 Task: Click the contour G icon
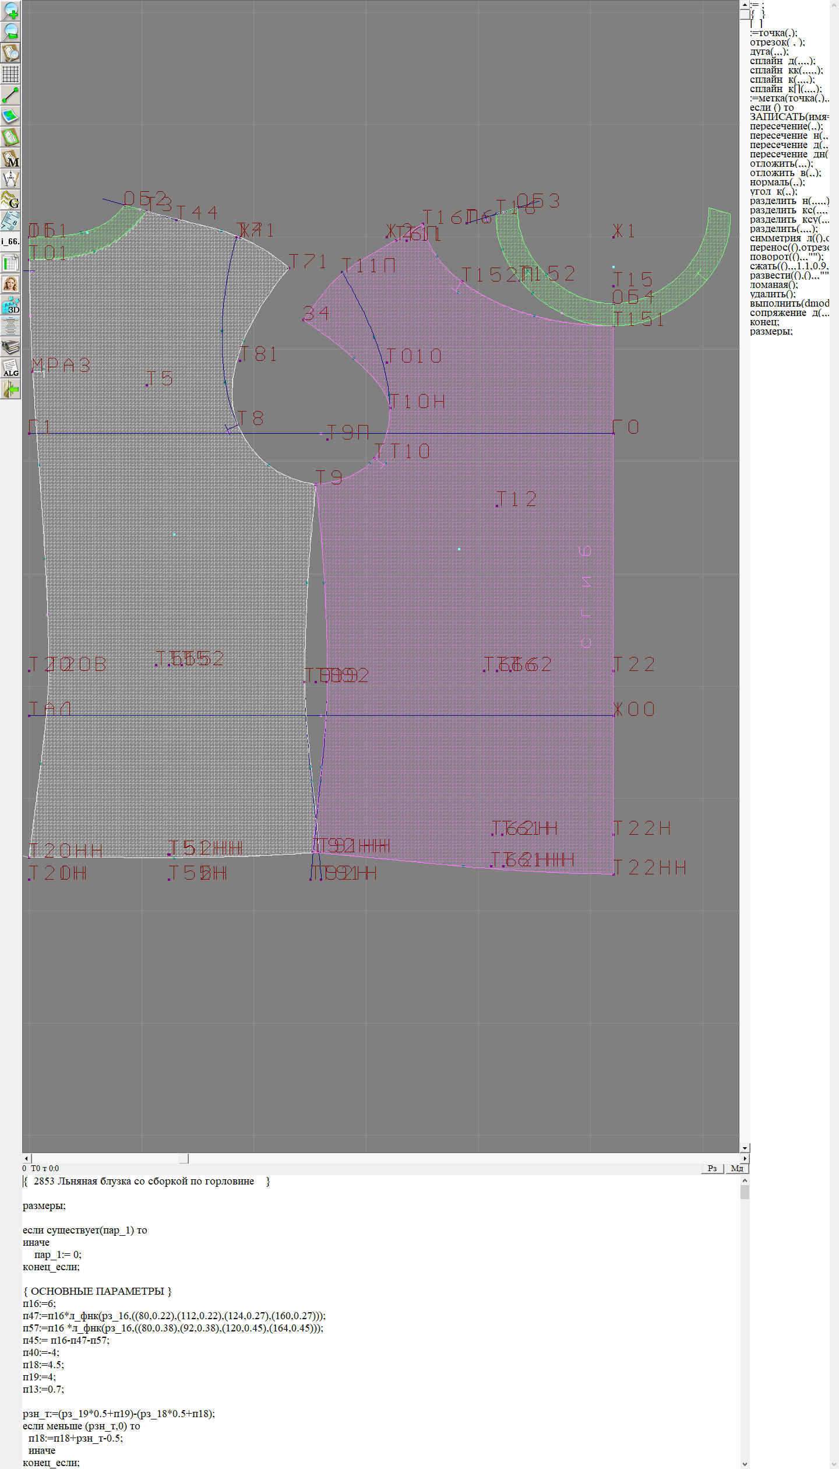[x=10, y=200]
